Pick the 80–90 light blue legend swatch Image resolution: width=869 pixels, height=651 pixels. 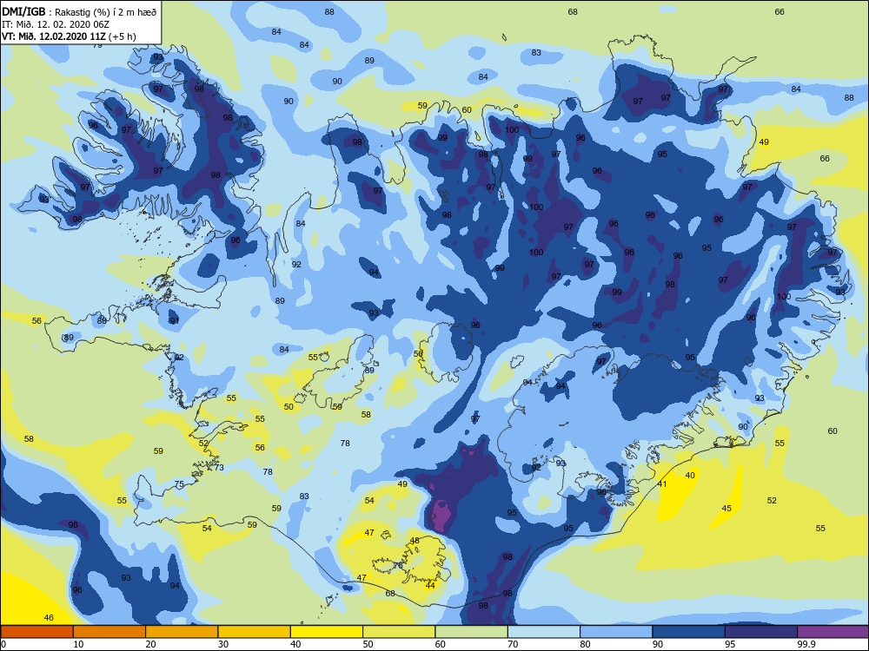(x=616, y=632)
